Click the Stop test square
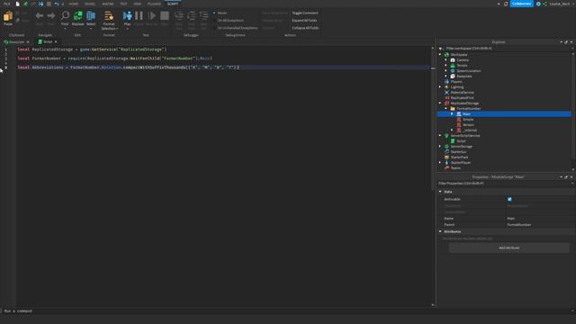Viewport: 576px width, 324px height. point(165,15)
